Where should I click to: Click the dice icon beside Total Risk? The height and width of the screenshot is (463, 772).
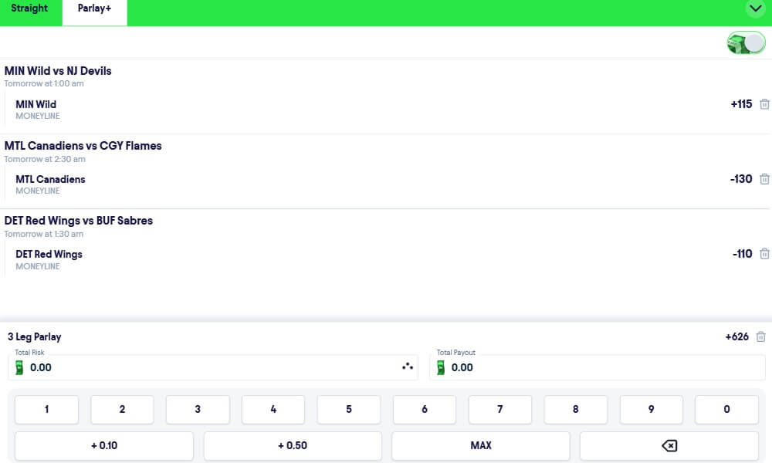pos(407,367)
